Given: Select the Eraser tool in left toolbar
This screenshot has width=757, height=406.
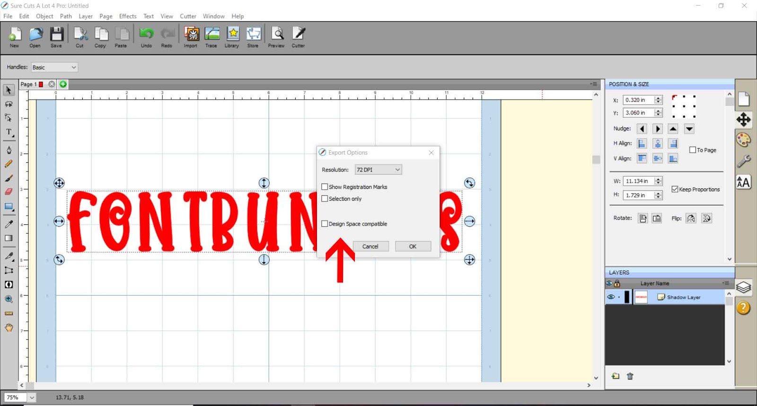Looking at the screenshot, I should point(9,192).
